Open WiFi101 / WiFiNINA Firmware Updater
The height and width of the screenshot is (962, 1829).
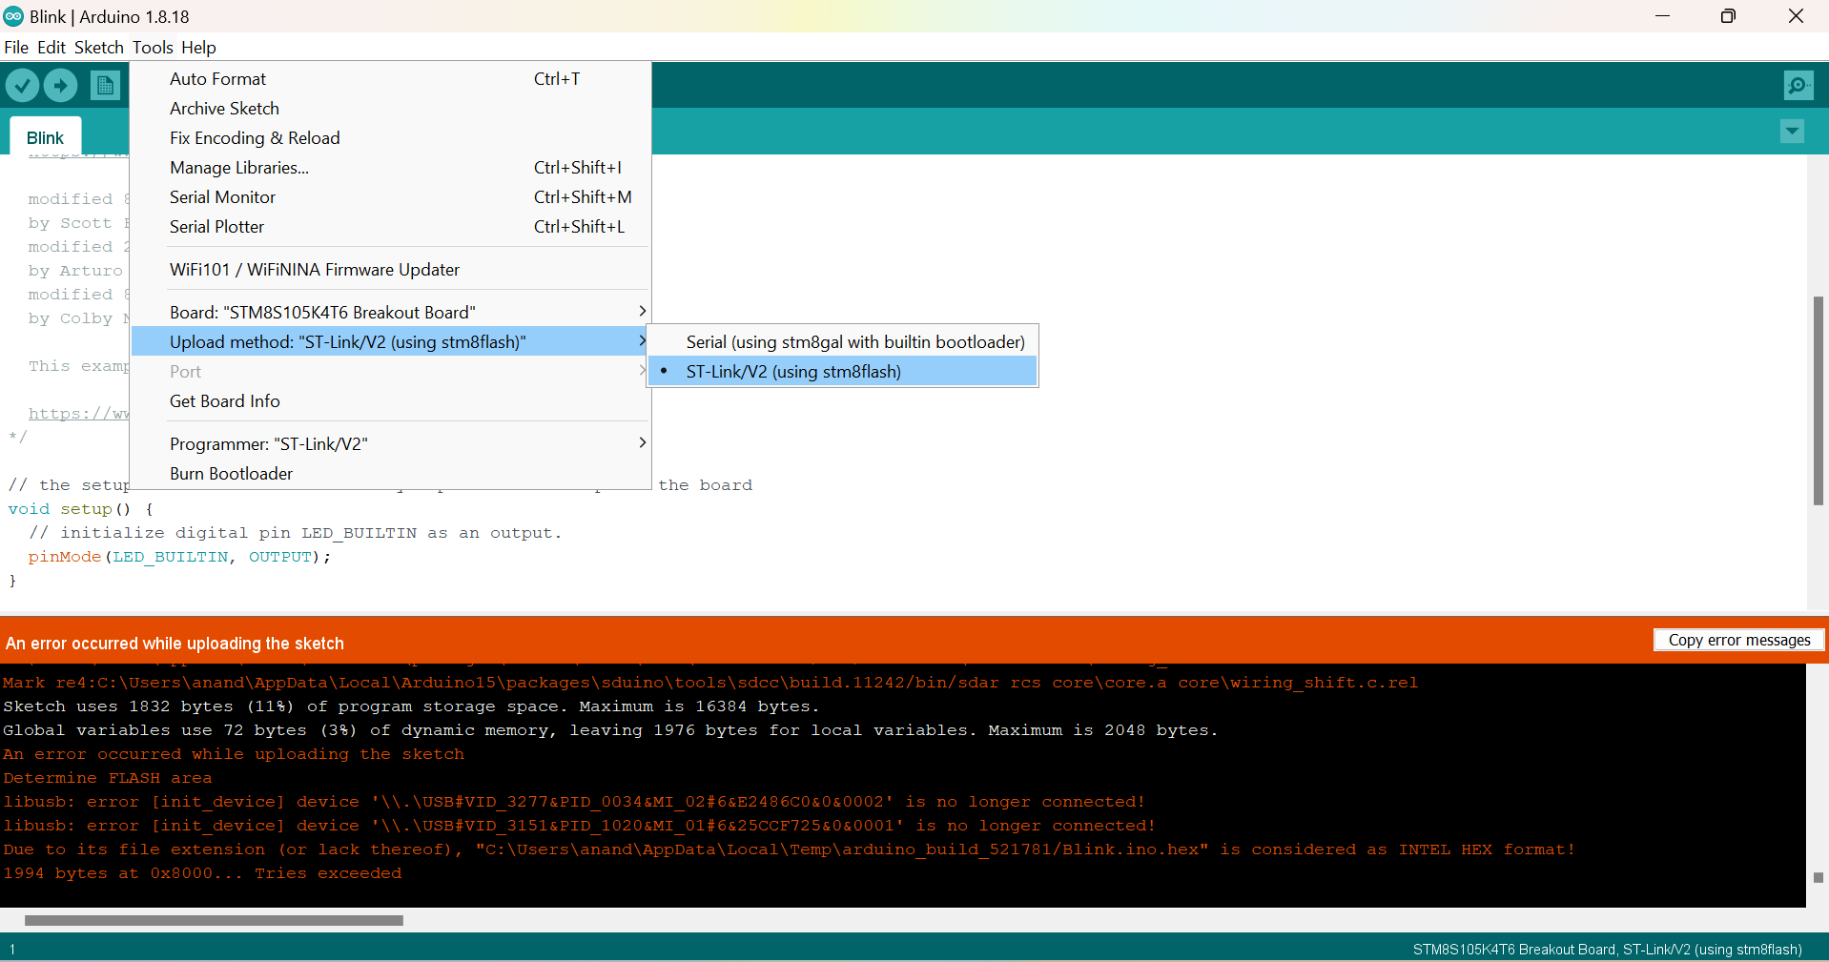[391, 270]
